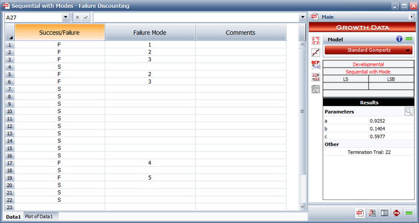Open the notebook comments page icon
The height and width of the screenshot is (223, 419).
pyautogui.click(x=384, y=213)
